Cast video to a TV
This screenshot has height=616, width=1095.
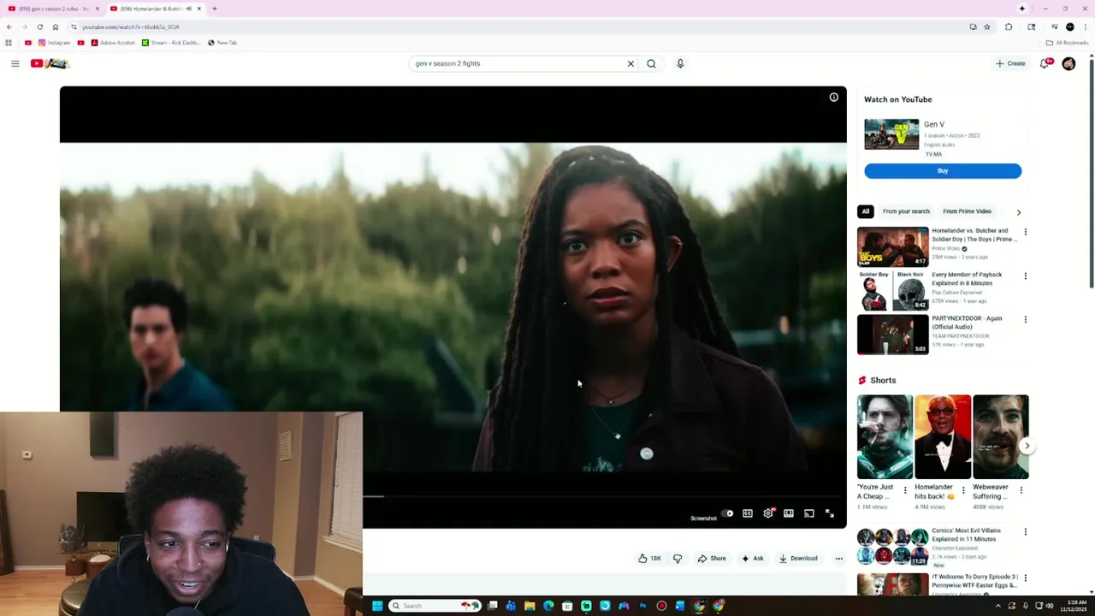(x=809, y=513)
